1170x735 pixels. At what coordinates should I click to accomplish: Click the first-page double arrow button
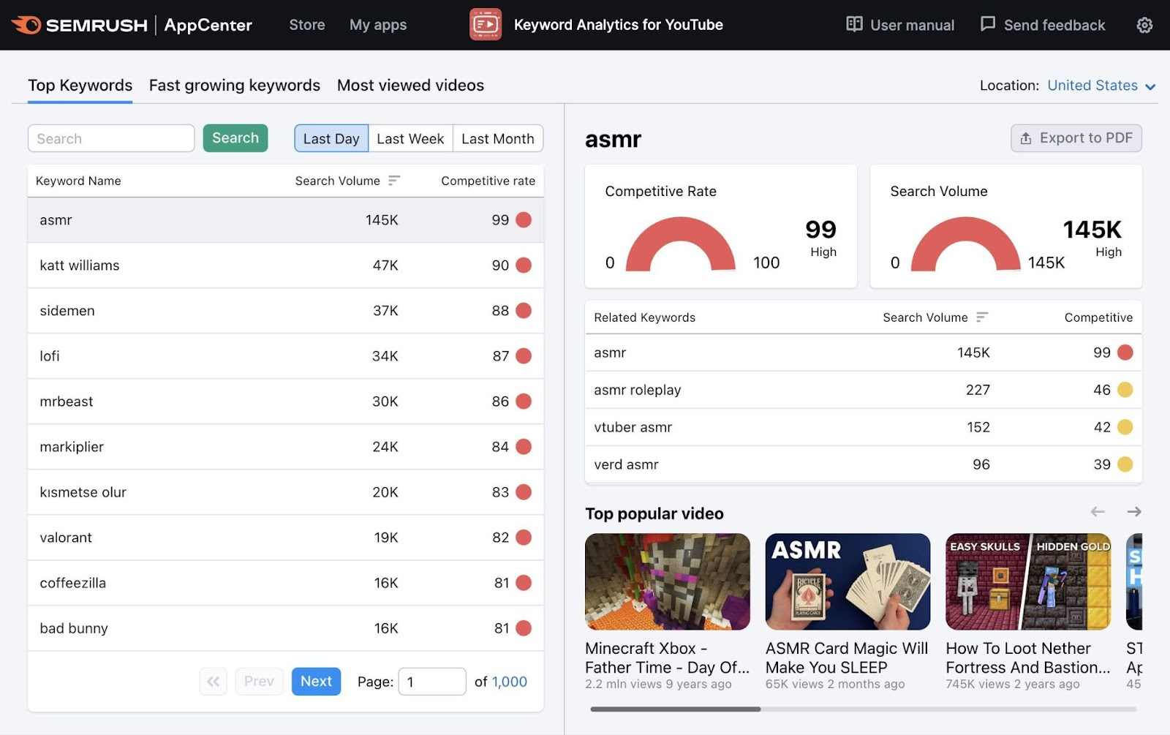[x=213, y=682]
